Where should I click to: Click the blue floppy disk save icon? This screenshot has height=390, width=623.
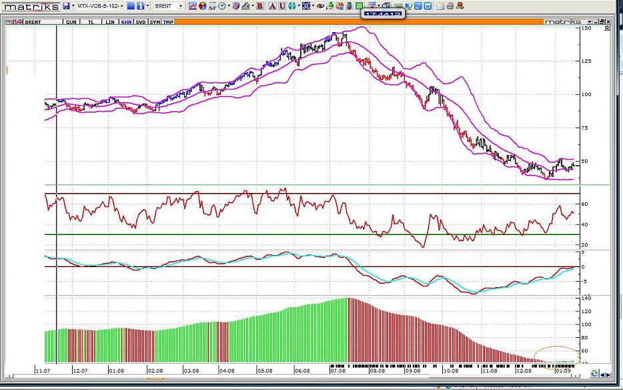pyautogui.click(x=66, y=6)
